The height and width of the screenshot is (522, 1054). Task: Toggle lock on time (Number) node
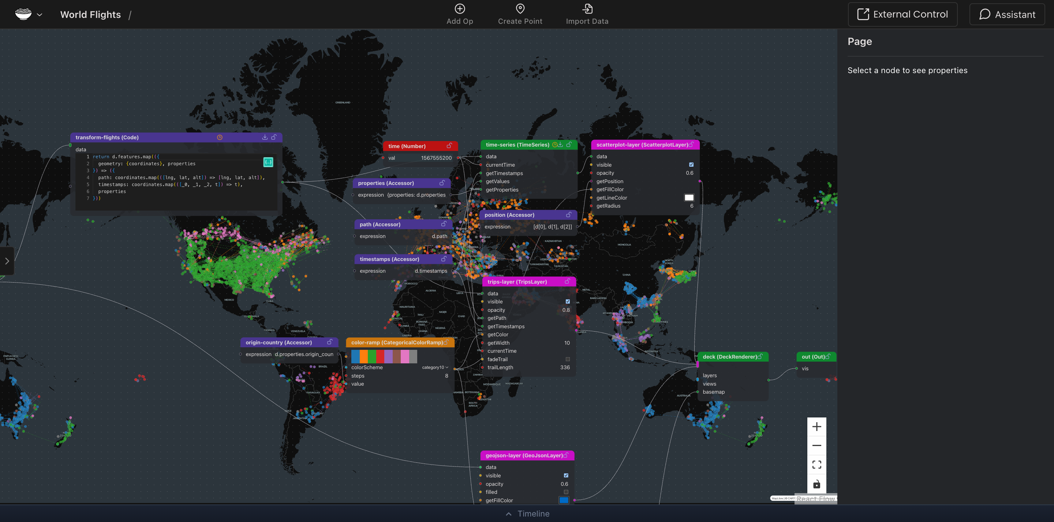449,146
